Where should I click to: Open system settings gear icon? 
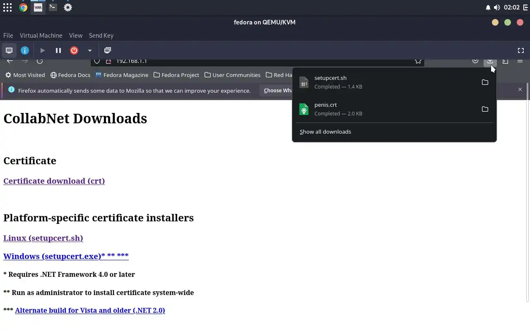68,7
